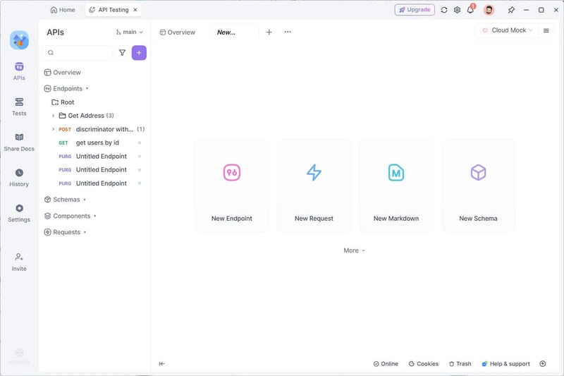Open Cookies manager
Image resolution: width=564 pixels, height=376 pixels.
(424, 364)
